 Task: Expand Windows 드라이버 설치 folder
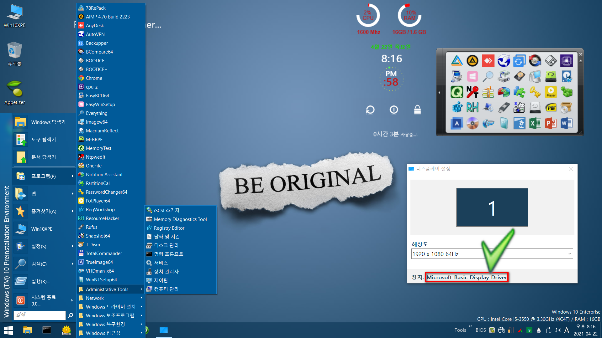(111, 307)
